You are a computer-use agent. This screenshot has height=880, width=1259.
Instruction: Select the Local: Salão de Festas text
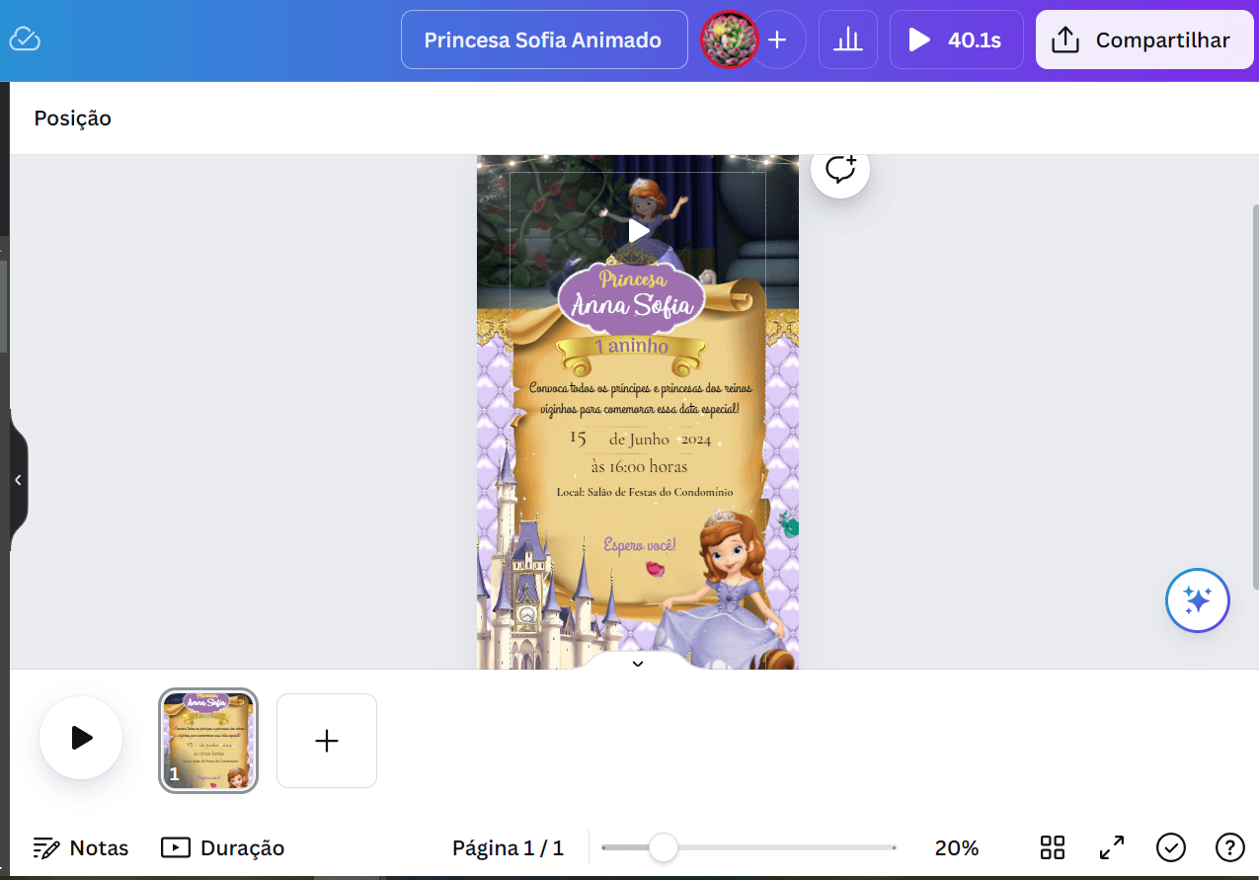coord(645,492)
